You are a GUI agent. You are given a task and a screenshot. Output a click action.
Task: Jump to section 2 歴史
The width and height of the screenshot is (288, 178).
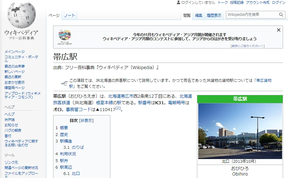tap(64, 135)
